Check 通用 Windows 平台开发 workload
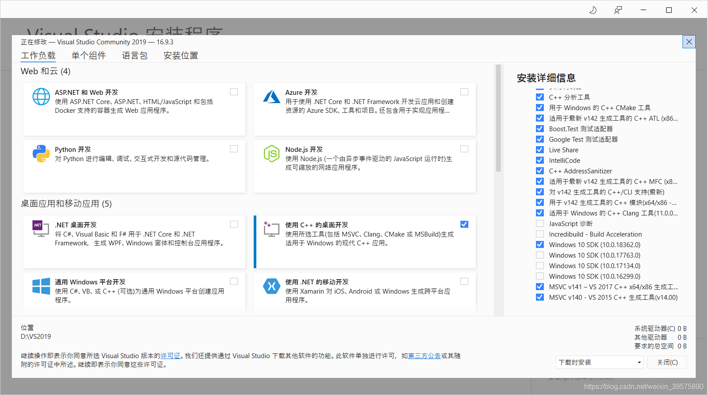 point(234,281)
